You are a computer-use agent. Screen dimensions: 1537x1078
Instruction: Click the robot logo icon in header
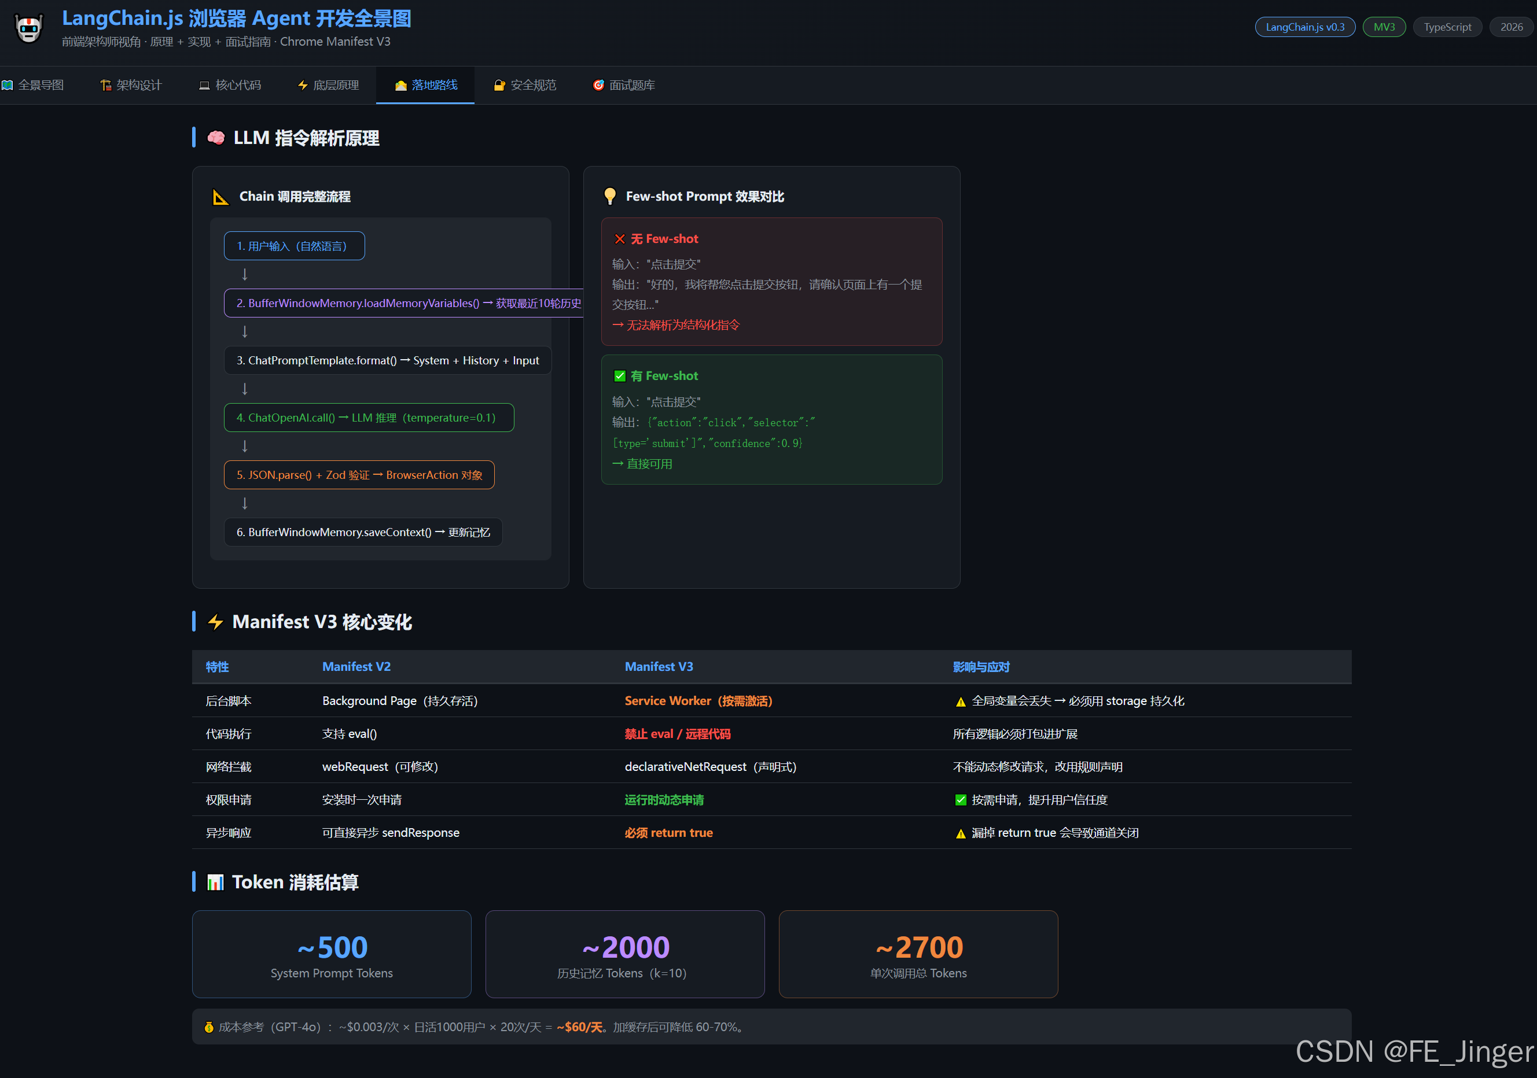[x=29, y=29]
